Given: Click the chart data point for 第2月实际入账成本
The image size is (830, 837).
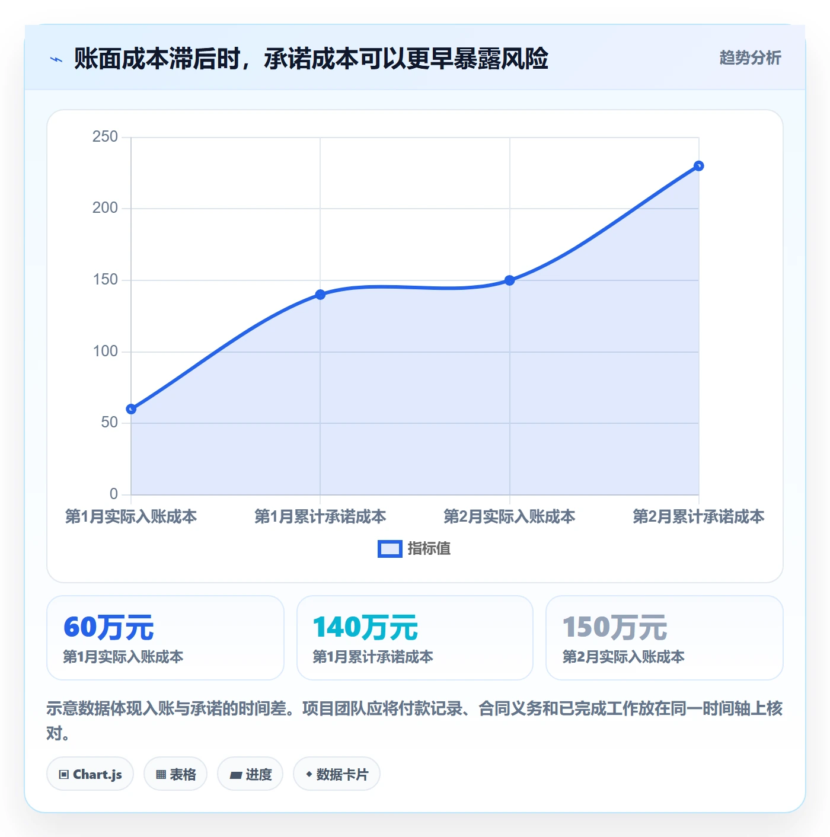Looking at the screenshot, I should [x=510, y=280].
